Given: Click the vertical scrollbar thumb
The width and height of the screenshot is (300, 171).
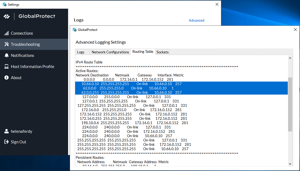Looking at the screenshot, I should 290,104.
